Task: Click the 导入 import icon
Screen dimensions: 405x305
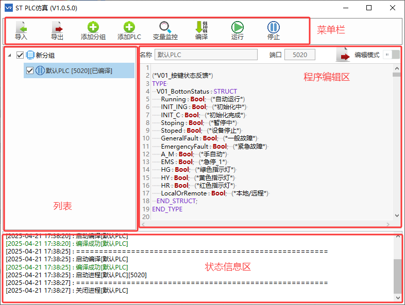Action: [21, 30]
